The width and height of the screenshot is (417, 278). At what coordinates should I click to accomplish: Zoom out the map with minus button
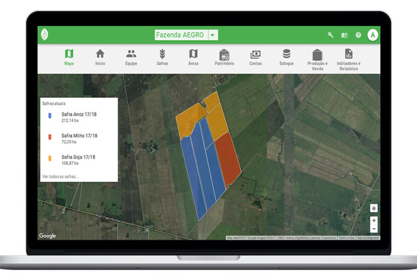[374, 229]
